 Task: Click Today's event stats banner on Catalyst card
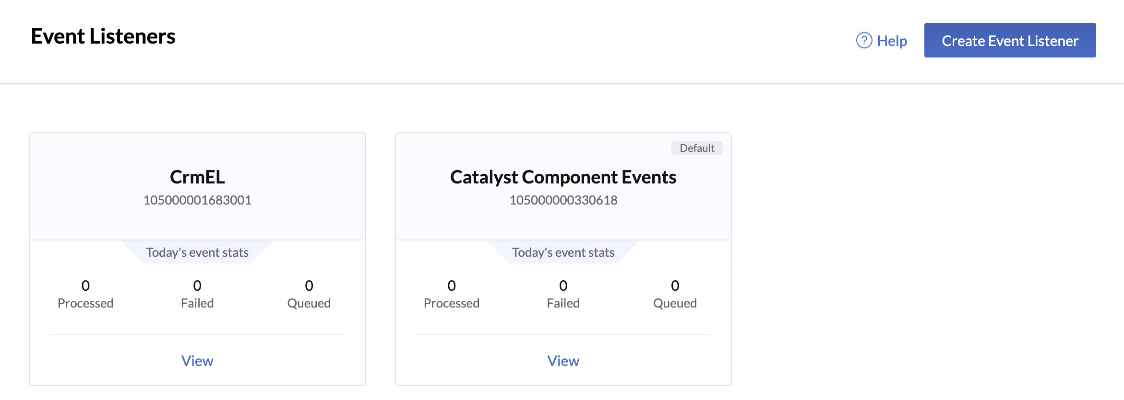(563, 252)
